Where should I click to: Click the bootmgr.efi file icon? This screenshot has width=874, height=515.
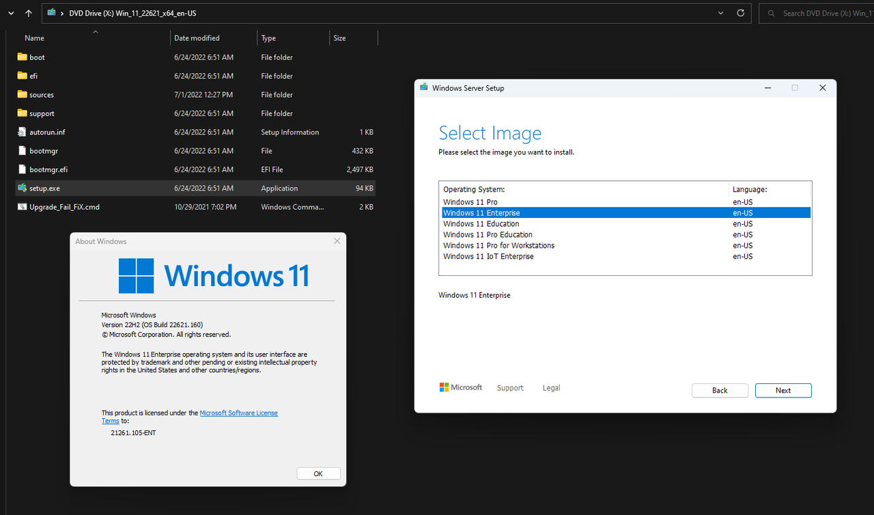(22, 169)
